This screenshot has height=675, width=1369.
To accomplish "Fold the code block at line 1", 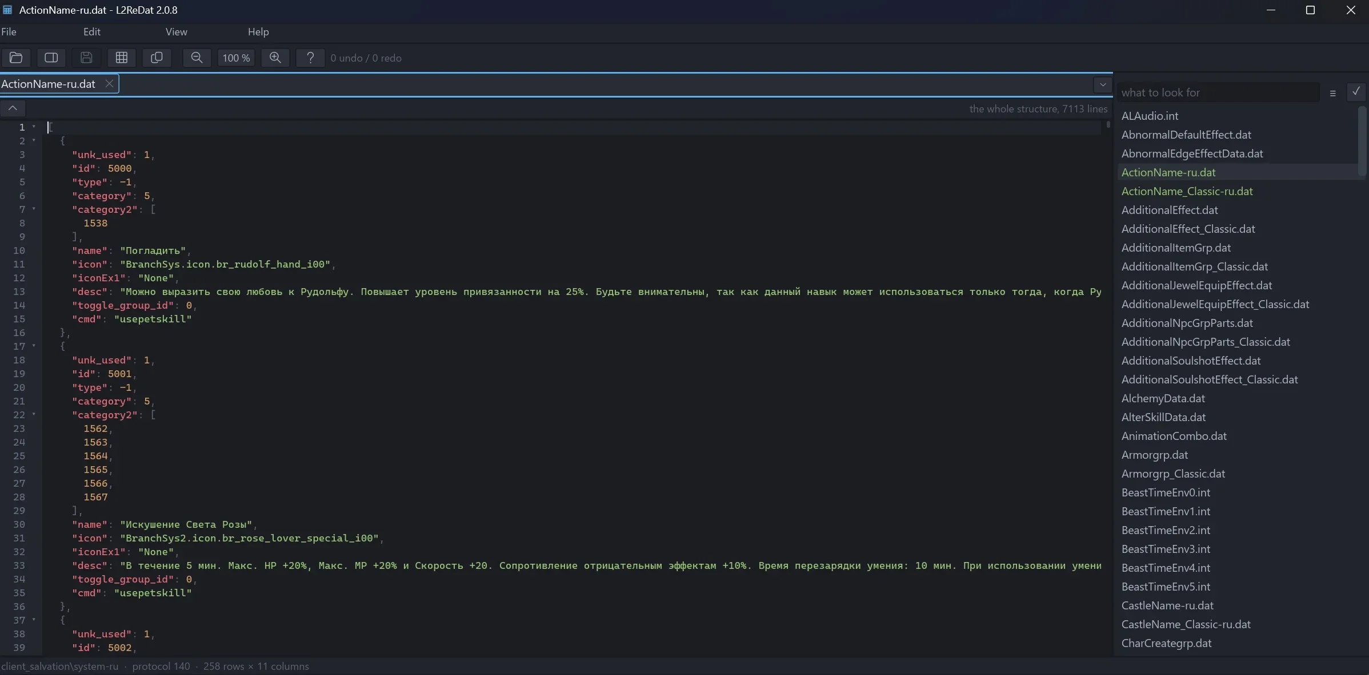I will (34, 127).
